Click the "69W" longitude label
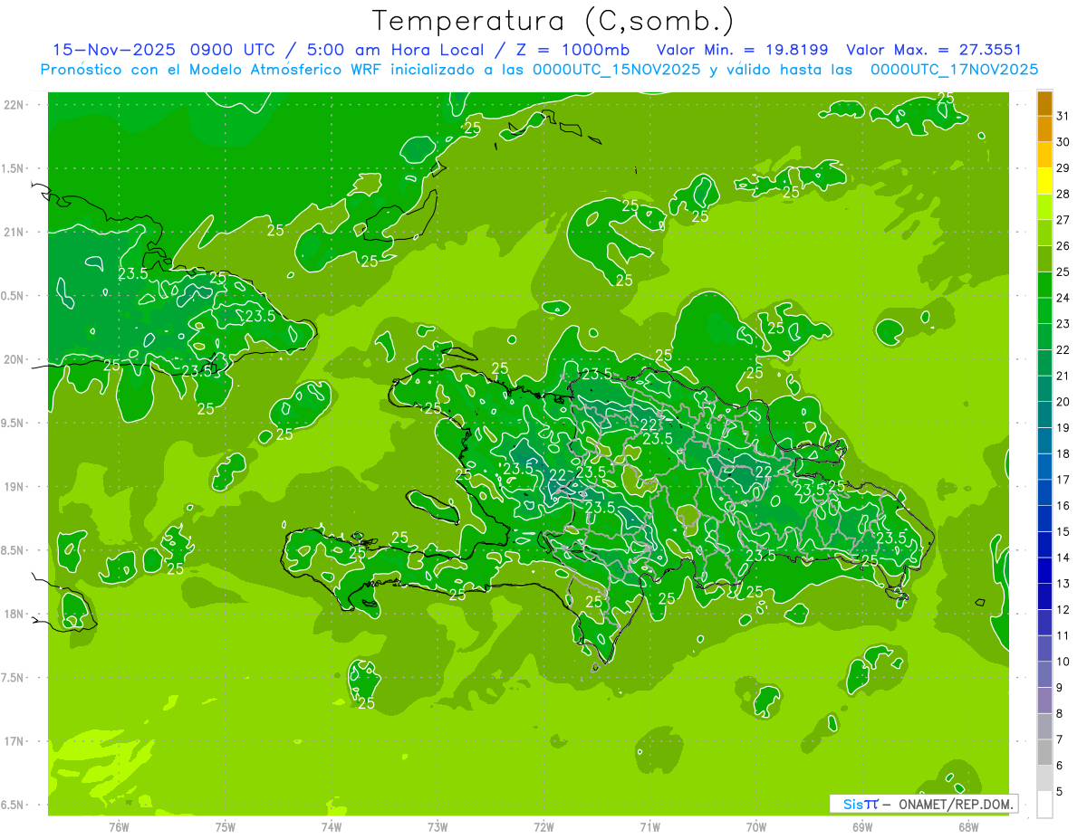Image resolution: width=1087 pixels, height=839 pixels. (862, 827)
